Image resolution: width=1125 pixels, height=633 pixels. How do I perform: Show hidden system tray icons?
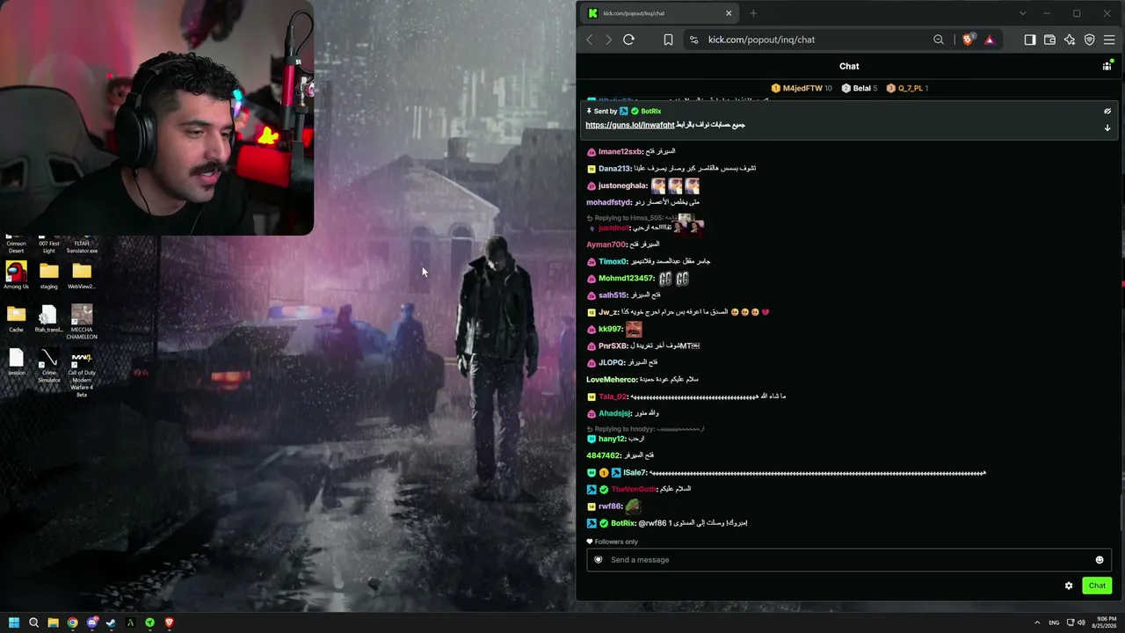tap(1037, 623)
